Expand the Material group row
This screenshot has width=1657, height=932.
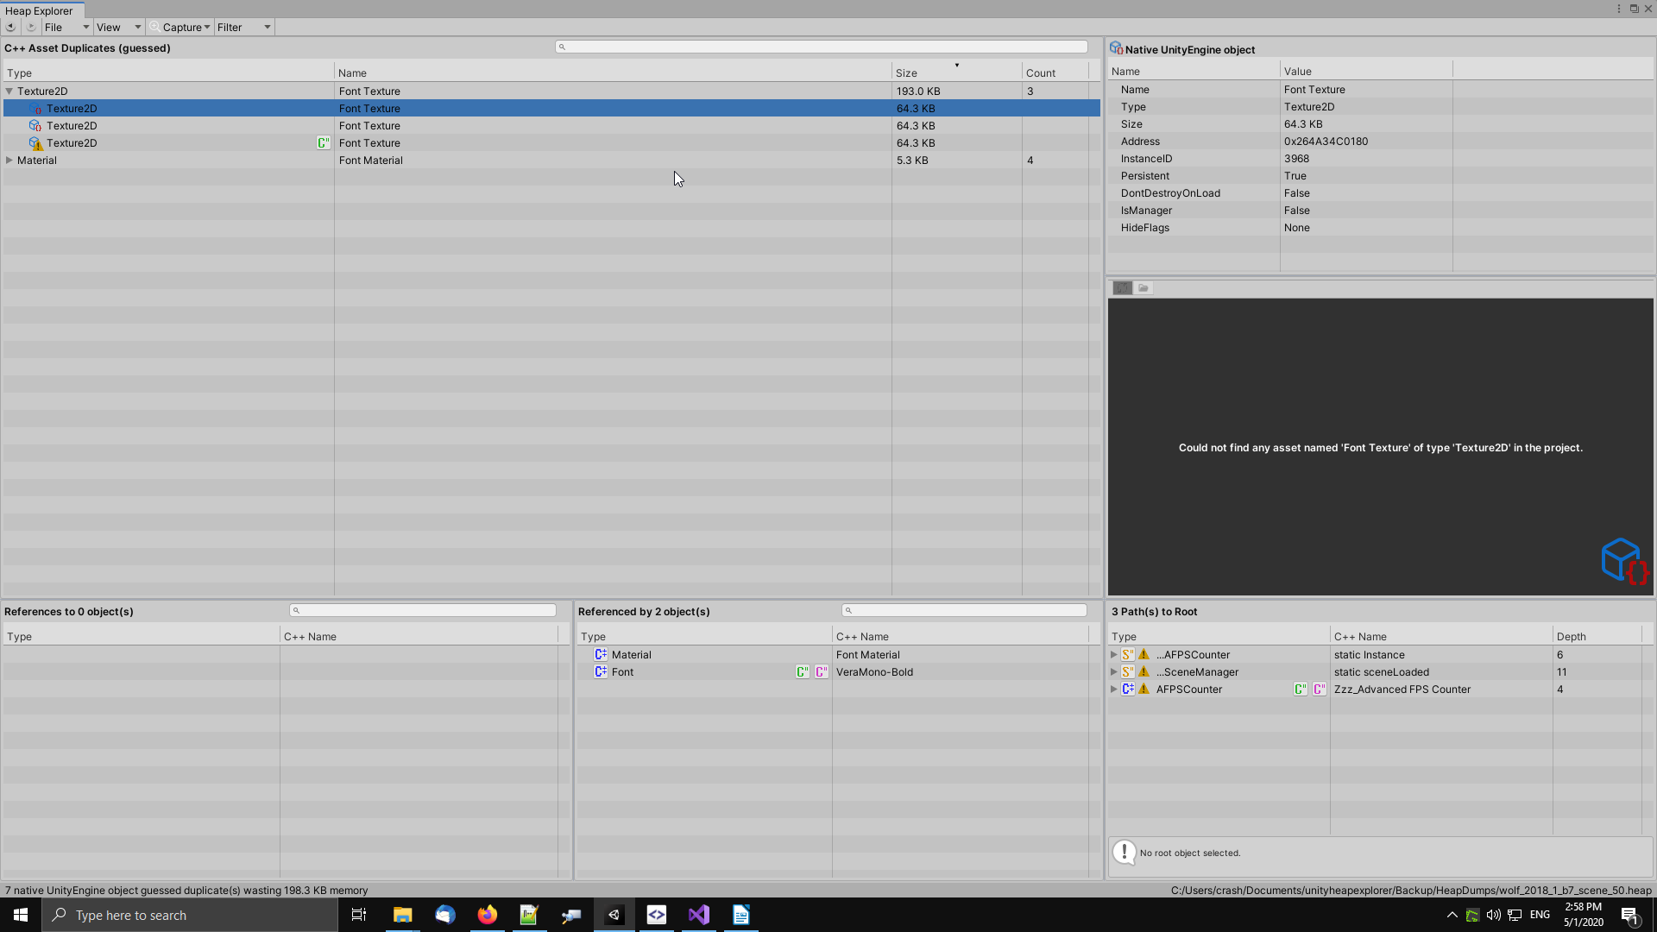click(x=9, y=161)
